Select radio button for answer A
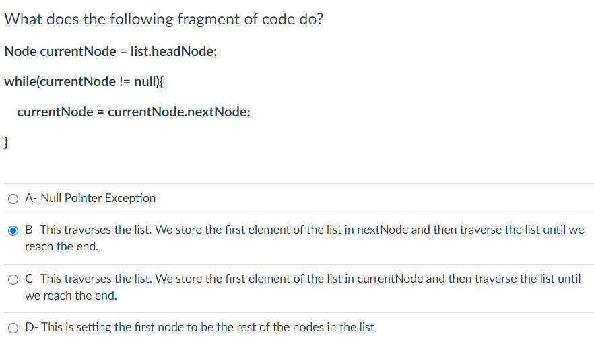The image size is (594, 346). pyautogui.click(x=13, y=199)
